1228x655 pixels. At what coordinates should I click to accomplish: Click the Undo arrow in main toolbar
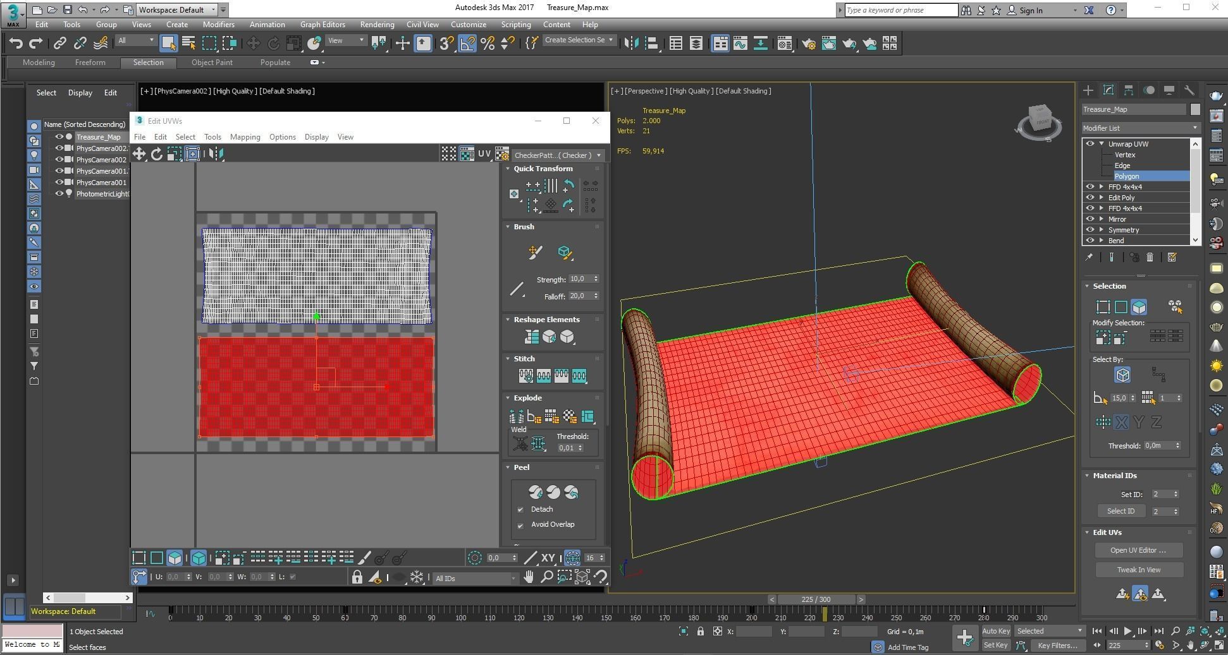coord(16,43)
